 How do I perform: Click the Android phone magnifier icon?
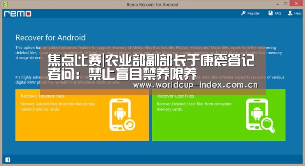point(260,115)
